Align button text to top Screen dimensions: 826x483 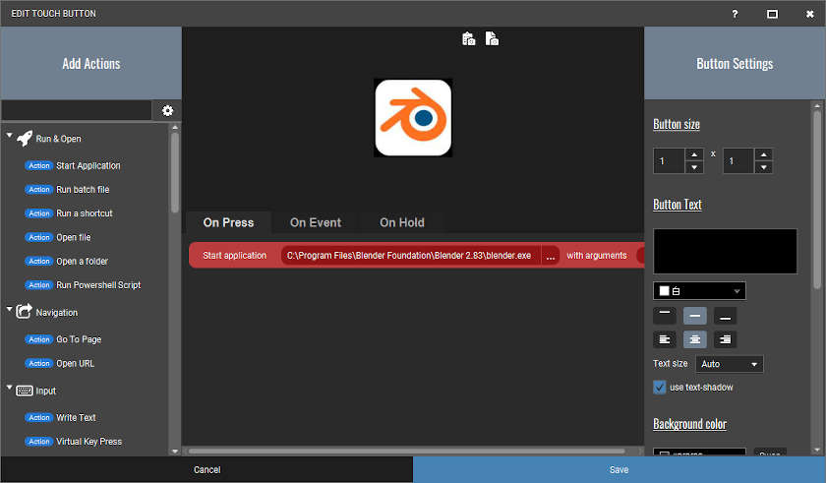pyautogui.click(x=665, y=316)
